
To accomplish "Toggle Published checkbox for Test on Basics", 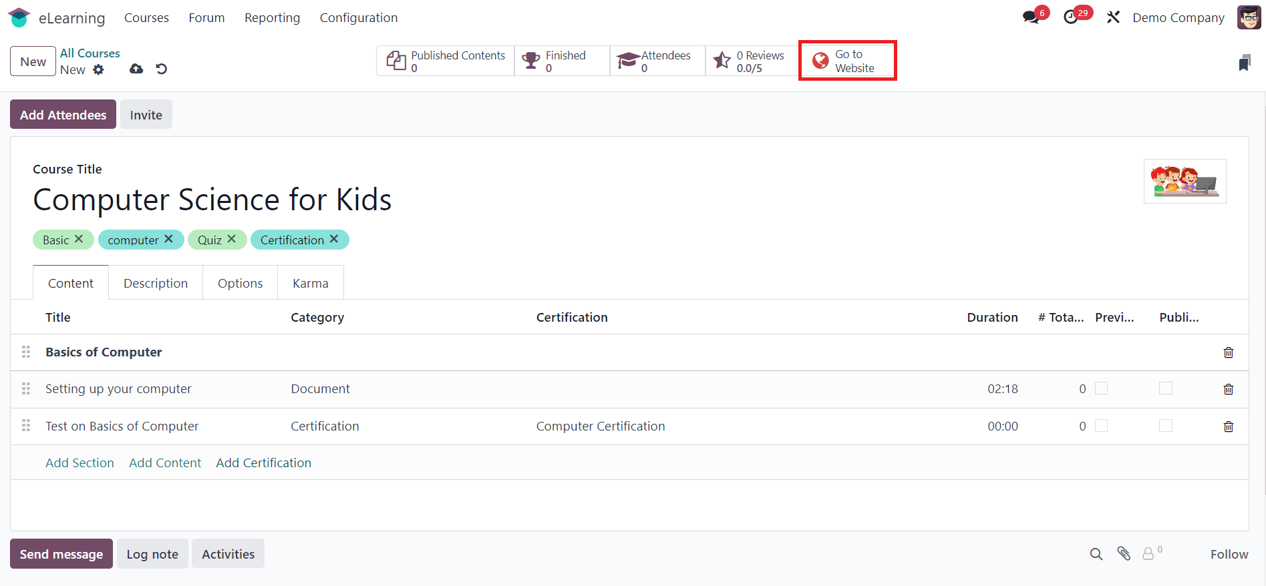I will 1165,426.
